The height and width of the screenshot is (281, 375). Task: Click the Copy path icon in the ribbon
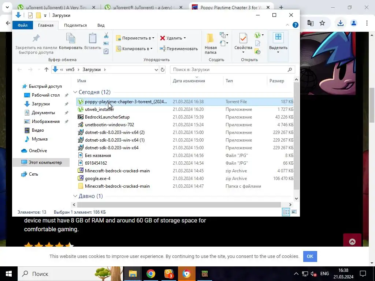pos(106,44)
